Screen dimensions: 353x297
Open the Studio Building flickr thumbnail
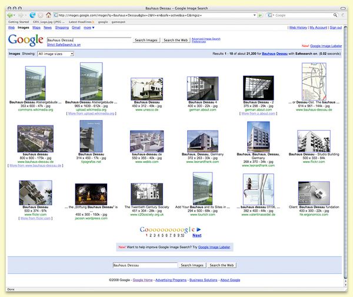click(x=314, y=141)
